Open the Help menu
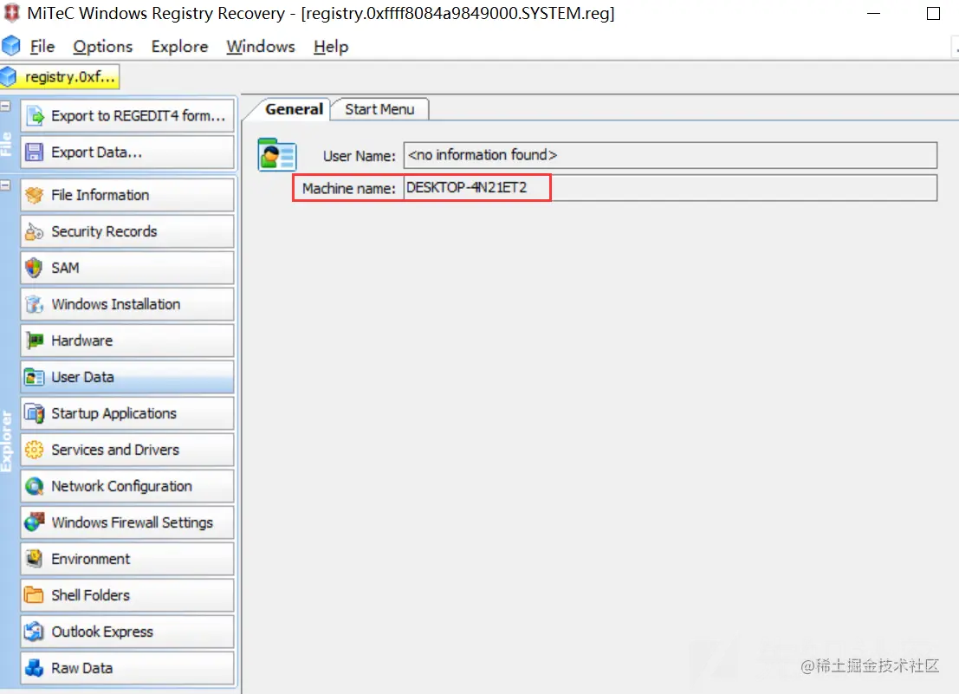Viewport: 959px width, 694px height. (x=331, y=47)
